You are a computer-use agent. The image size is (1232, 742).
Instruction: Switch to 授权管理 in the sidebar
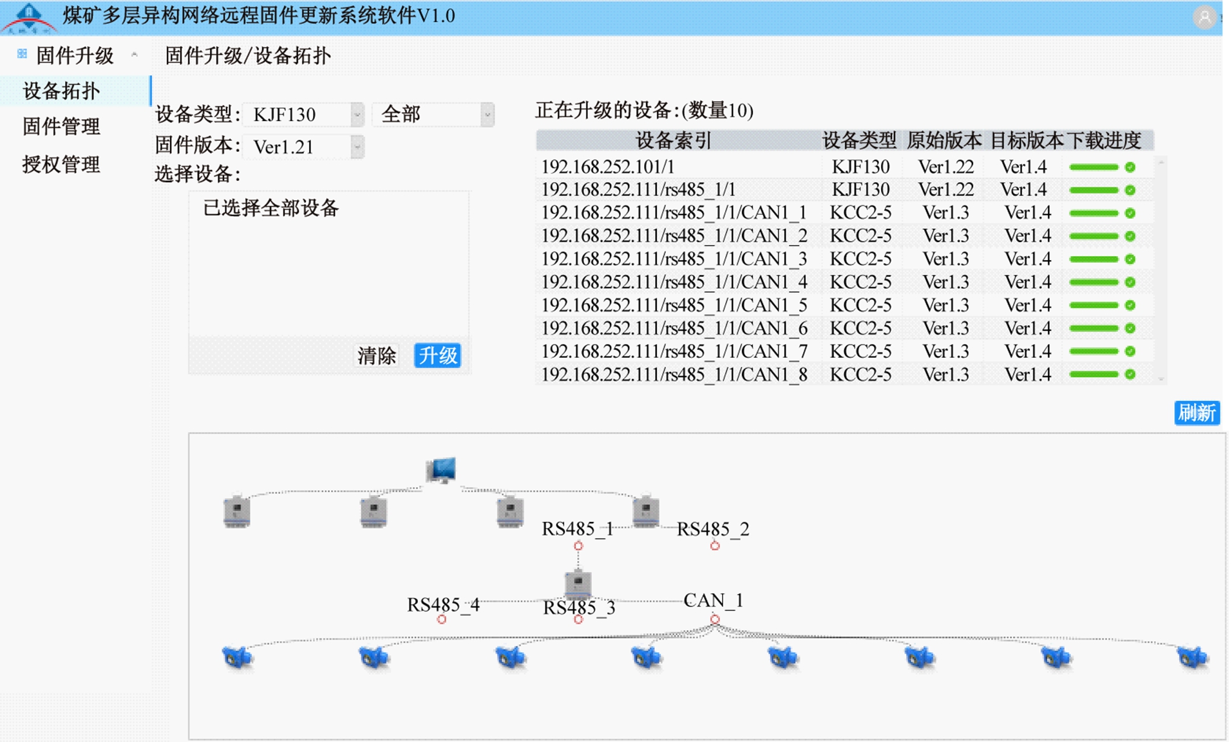pos(61,164)
